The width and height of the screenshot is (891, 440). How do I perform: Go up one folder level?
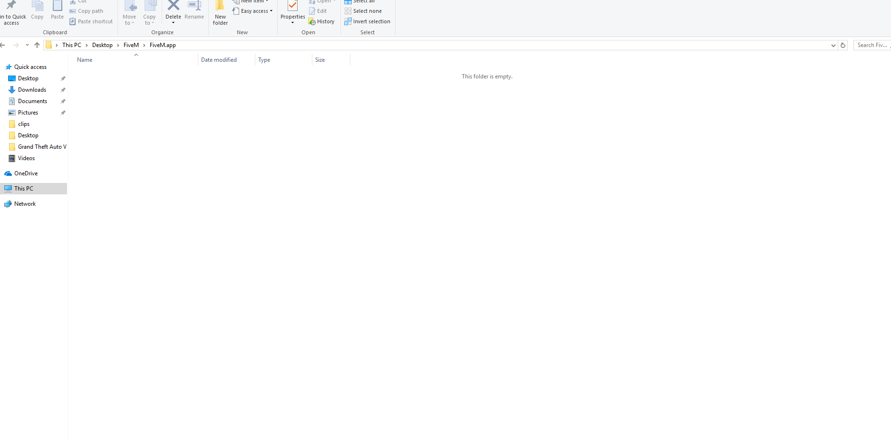37,45
